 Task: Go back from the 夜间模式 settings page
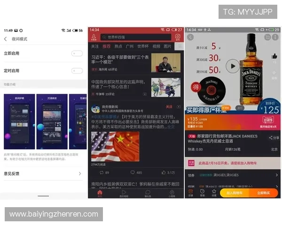6,39
